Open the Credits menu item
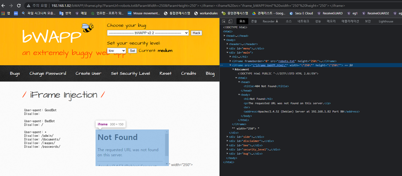The height and width of the screenshot is (176, 402). tap(189, 74)
